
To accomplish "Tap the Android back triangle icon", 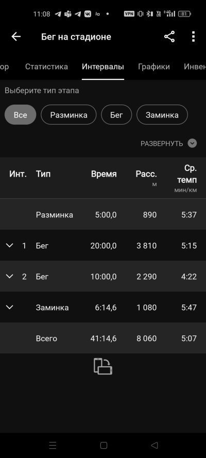I will click(154, 445).
